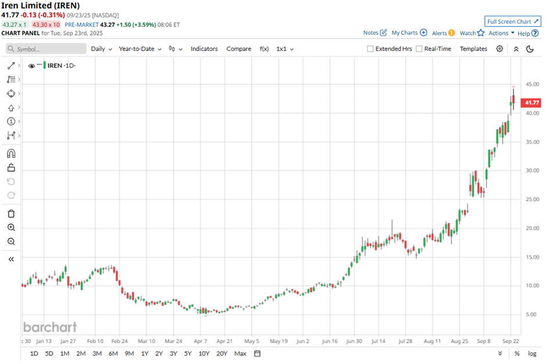The height and width of the screenshot is (364, 546).
Task: Select the numbered label tool
Action: (x=11, y=121)
